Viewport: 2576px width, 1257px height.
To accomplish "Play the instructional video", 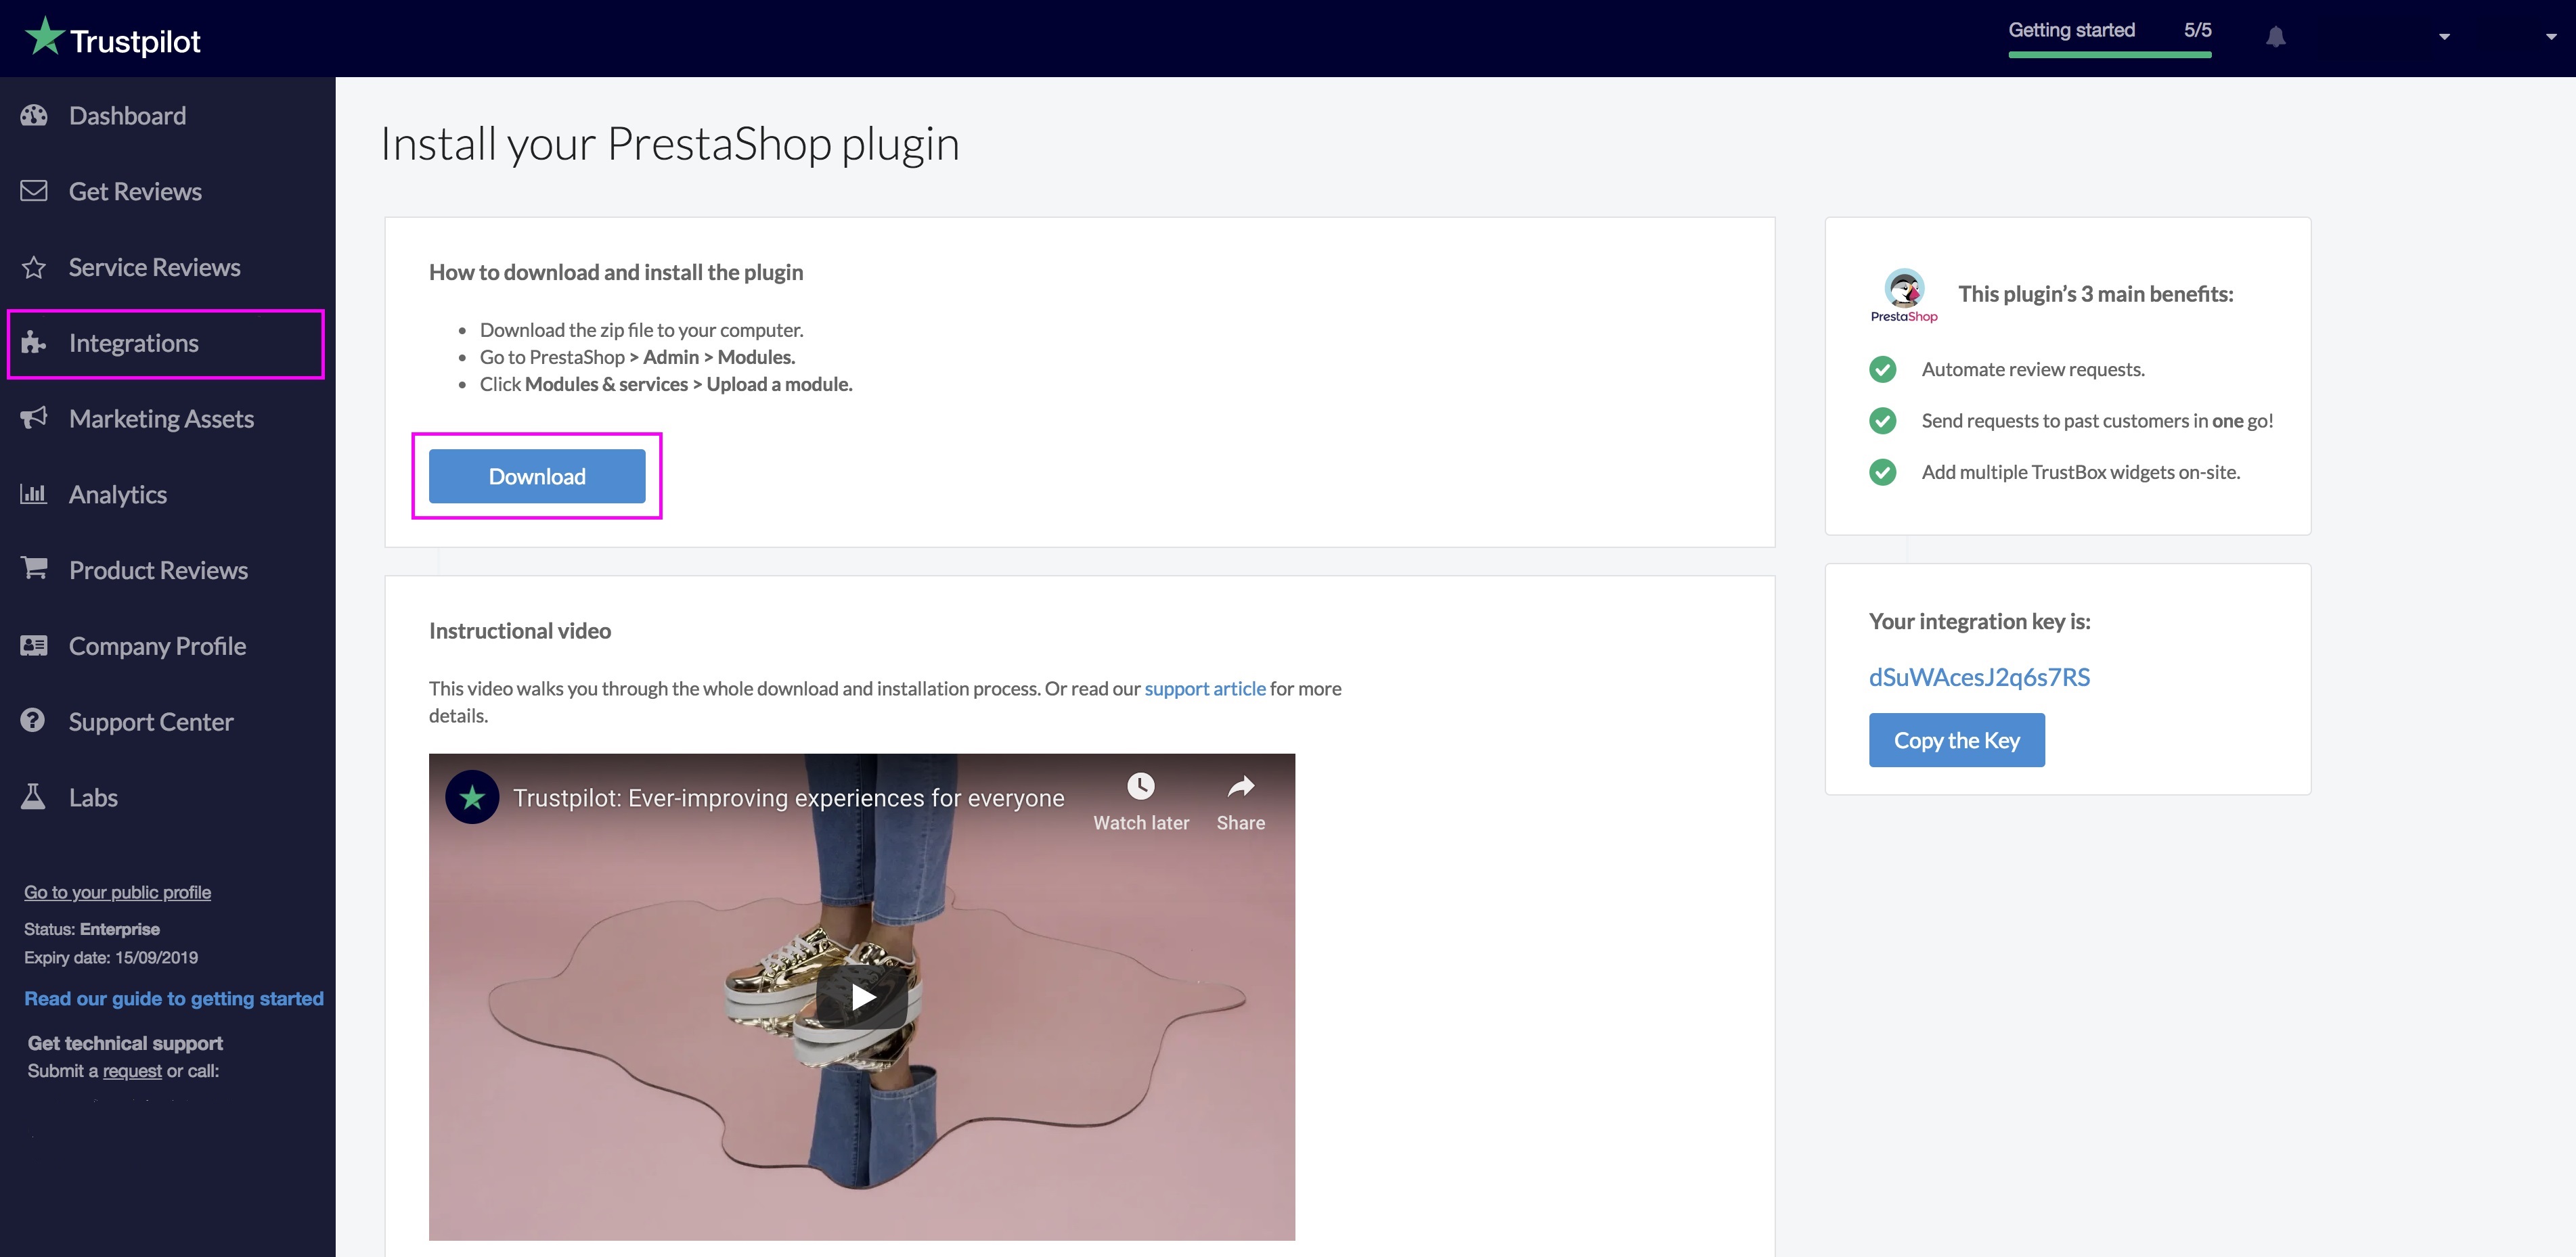I will [x=862, y=997].
